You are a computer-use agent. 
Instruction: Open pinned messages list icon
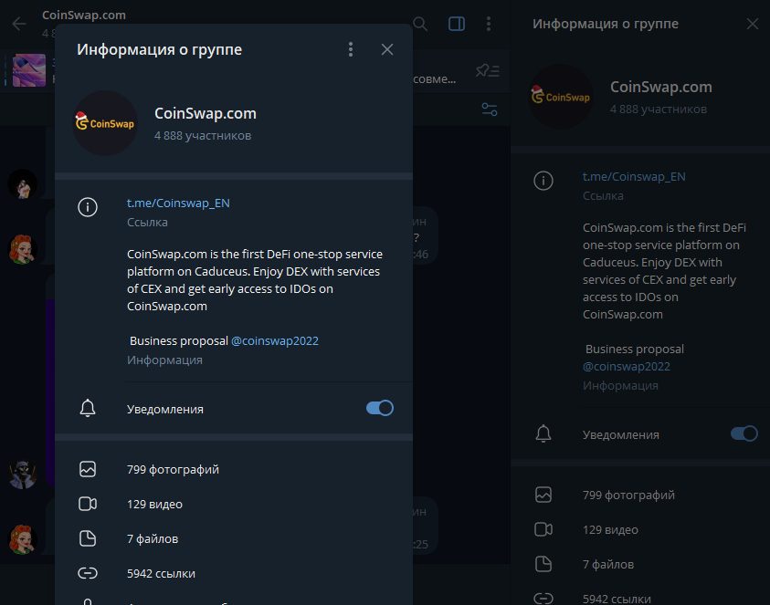(488, 70)
